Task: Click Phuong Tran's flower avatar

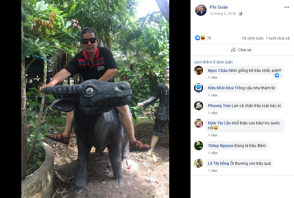Action: 199,106
